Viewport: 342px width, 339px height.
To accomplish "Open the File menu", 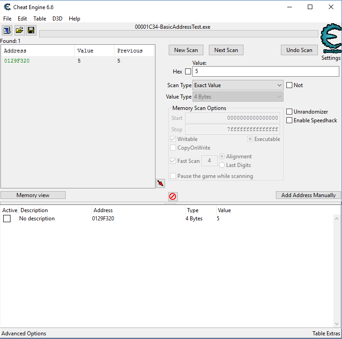I will click(x=7, y=19).
